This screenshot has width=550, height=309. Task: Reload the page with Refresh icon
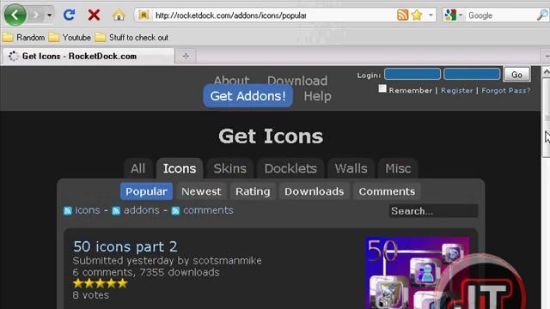[x=69, y=15]
